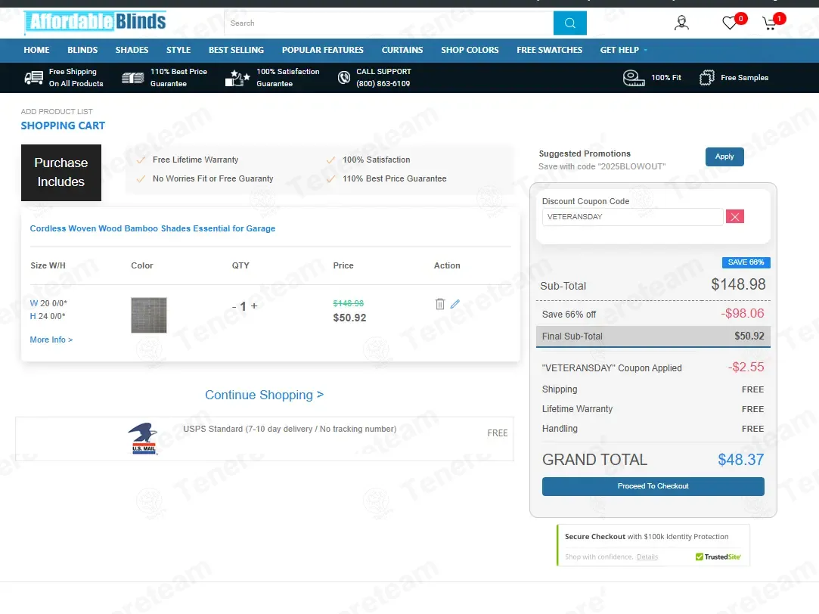This screenshot has width=819, height=614.
Task: Open the Best Selling menu
Action: tap(236, 50)
